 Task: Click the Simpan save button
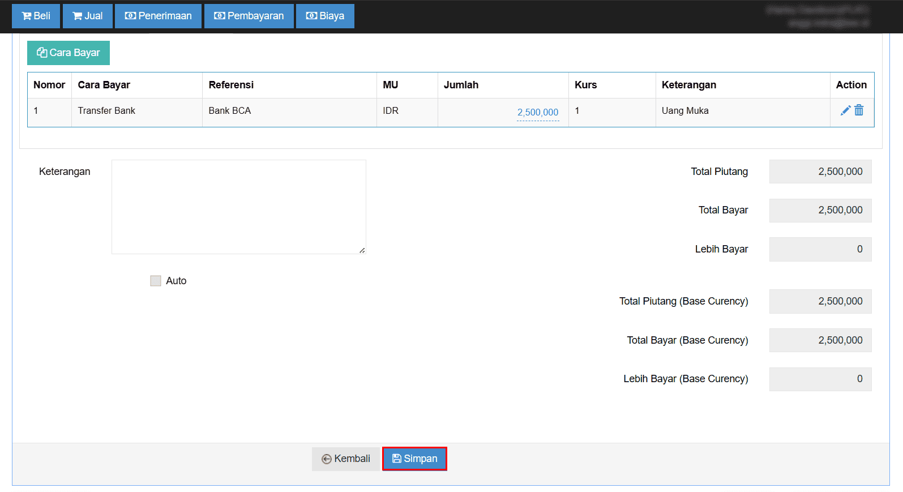point(414,459)
